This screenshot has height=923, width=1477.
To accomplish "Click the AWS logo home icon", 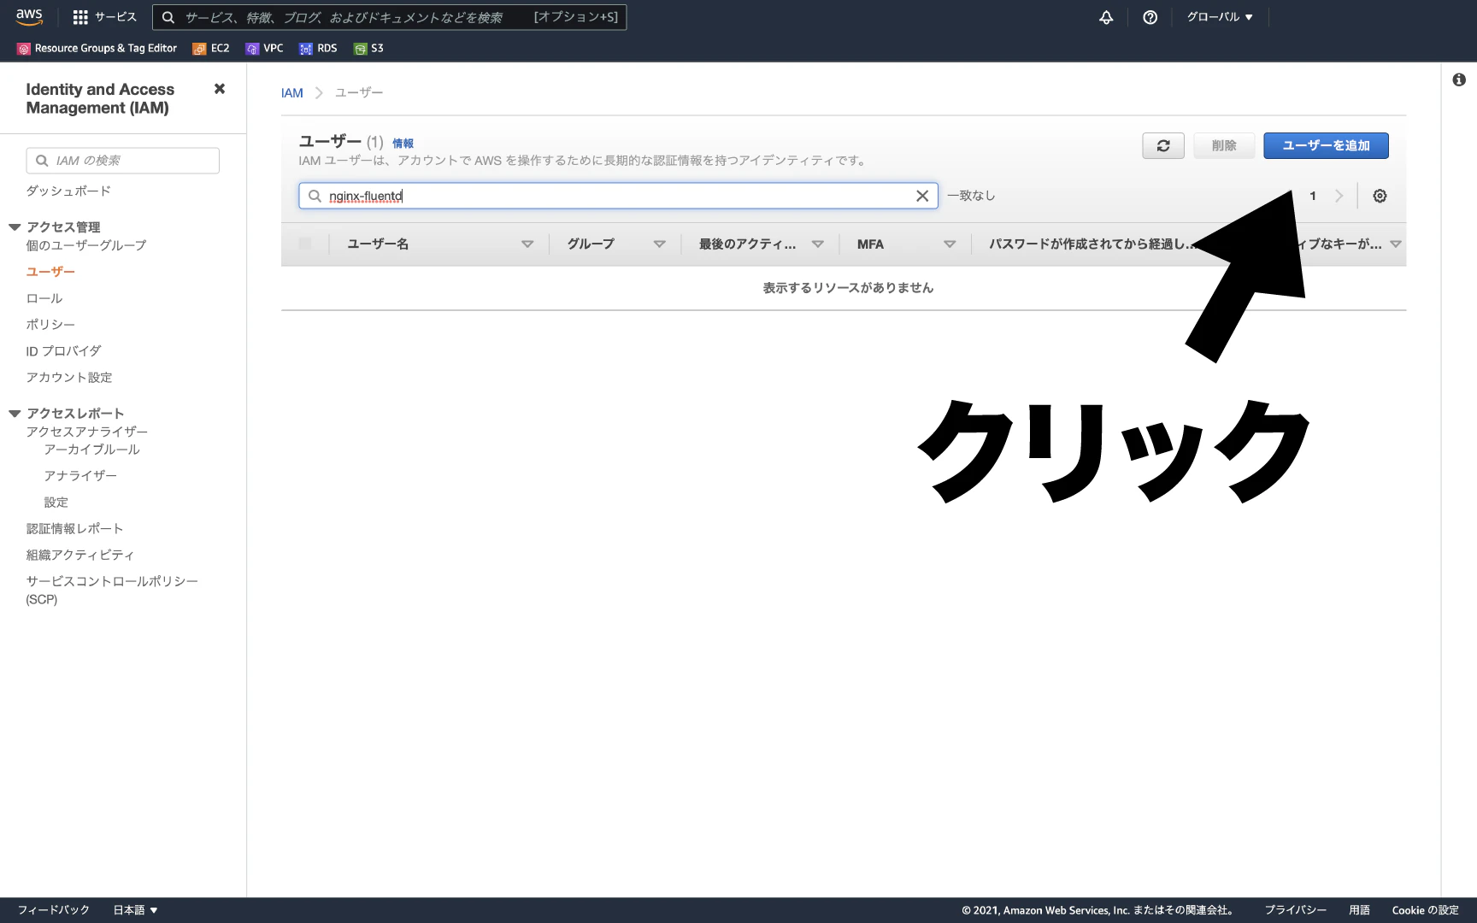I will (x=29, y=16).
